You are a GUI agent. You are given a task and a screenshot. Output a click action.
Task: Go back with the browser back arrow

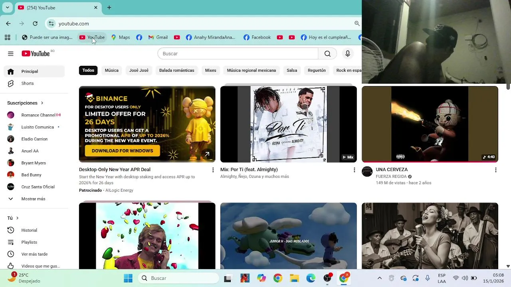(x=8, y=24)
